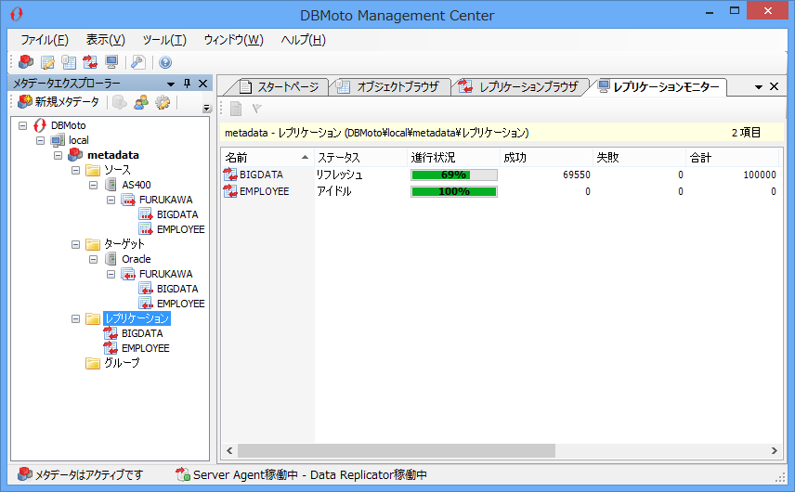Collapse the DBMoto root node
The width and height of the screenshot is (795, 492).
pos(23,125)
